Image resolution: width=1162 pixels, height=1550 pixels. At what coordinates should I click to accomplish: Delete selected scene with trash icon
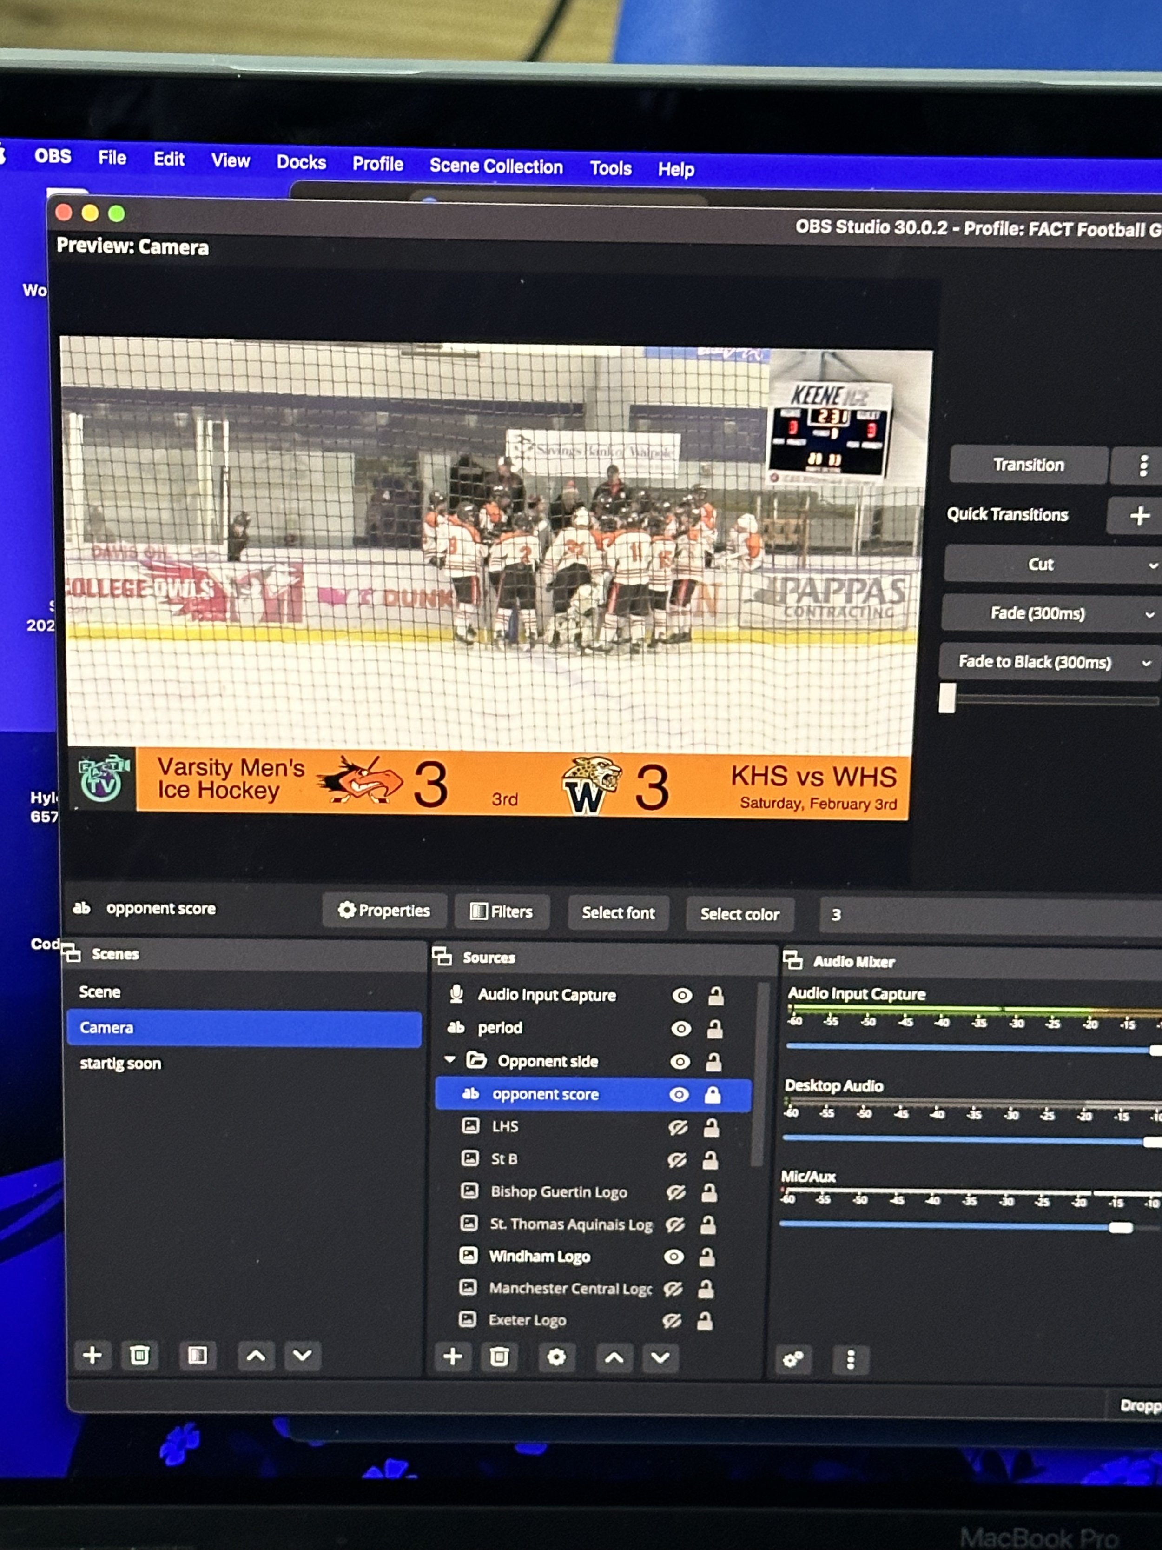point(139,1355)
